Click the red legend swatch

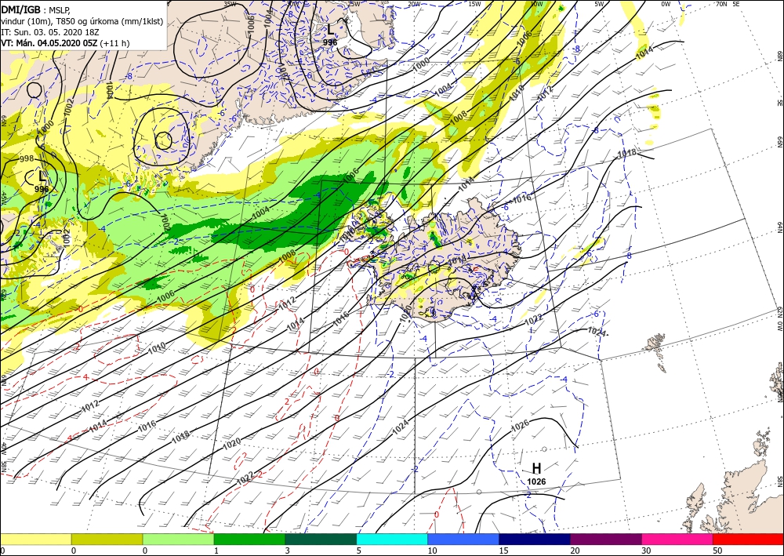click(x=749, y=540)
